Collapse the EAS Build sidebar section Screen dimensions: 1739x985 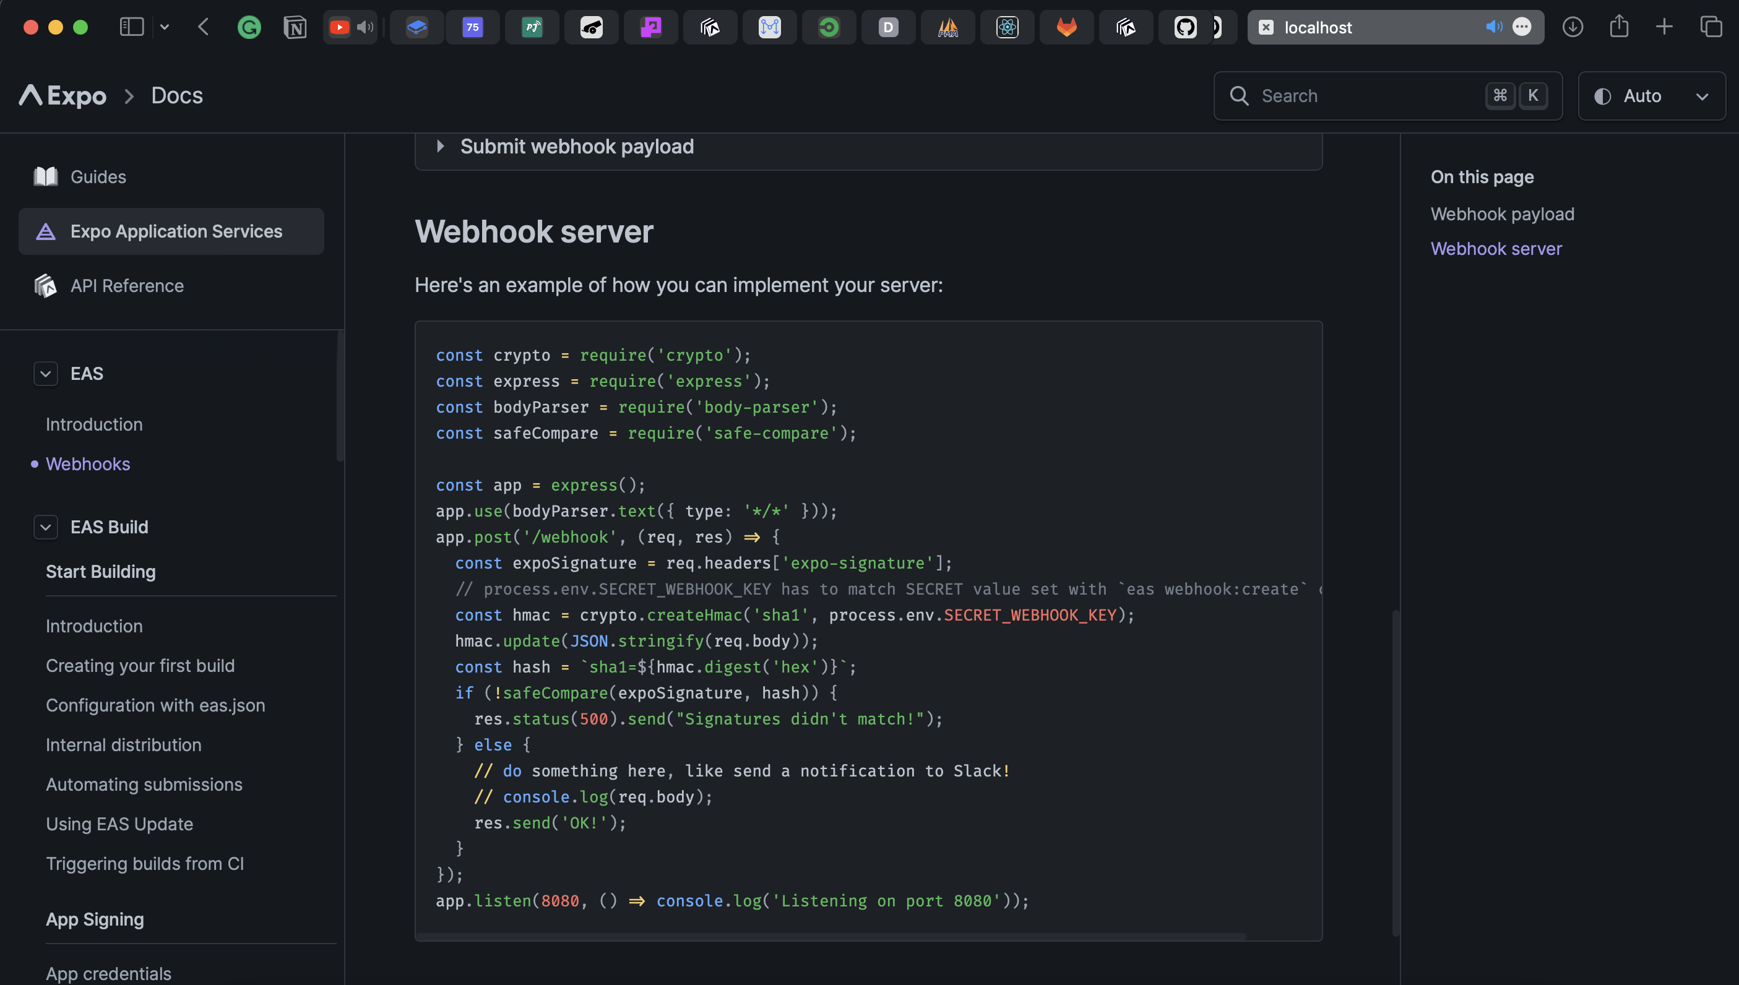tap(45, 527)
